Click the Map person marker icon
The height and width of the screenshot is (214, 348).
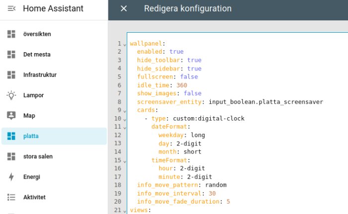(11, 116)
